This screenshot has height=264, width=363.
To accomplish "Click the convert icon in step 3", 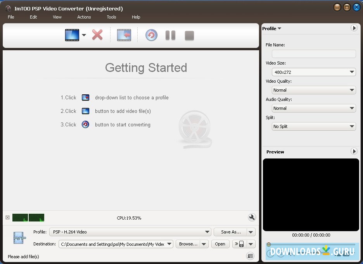I will click(85, 124).
